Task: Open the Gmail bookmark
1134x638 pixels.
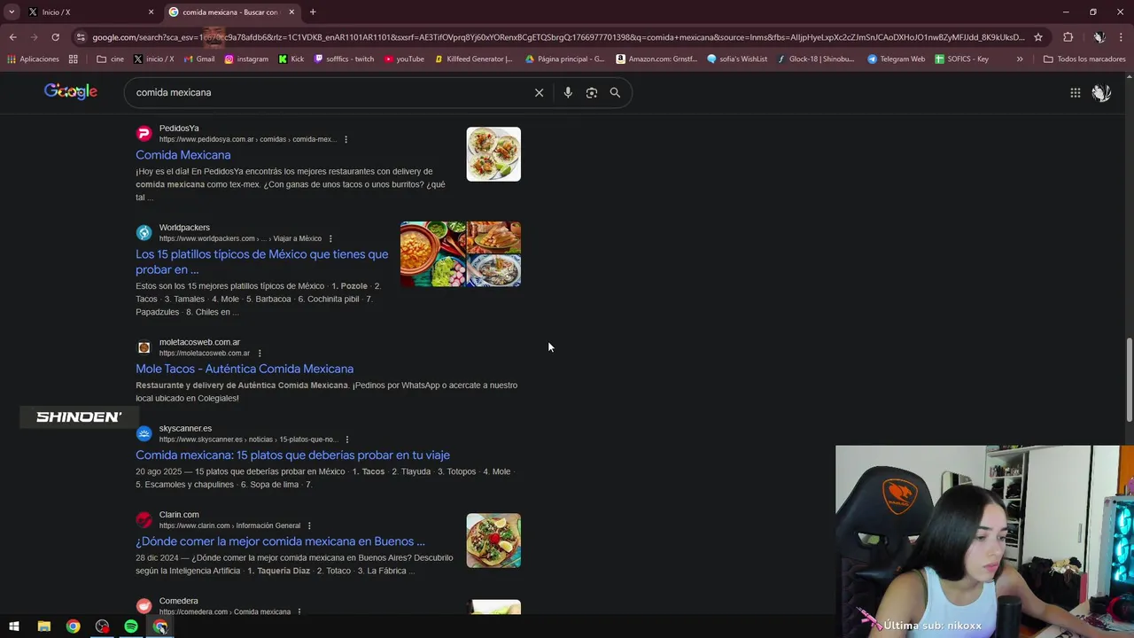Action: click(199, 59)
